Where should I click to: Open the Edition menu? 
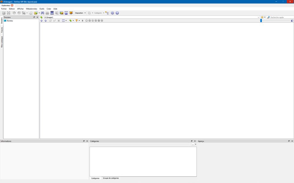click(x=12, y=9)
